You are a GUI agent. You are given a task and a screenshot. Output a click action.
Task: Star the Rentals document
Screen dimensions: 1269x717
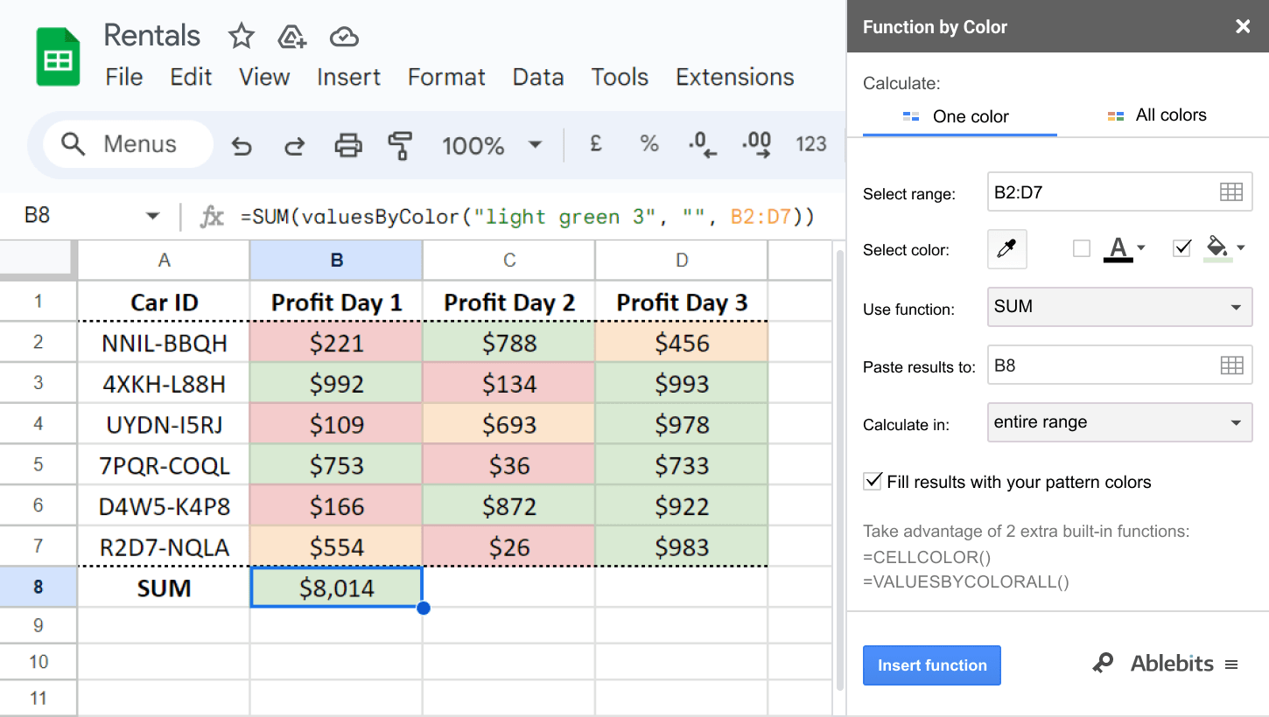pos(241,36)
